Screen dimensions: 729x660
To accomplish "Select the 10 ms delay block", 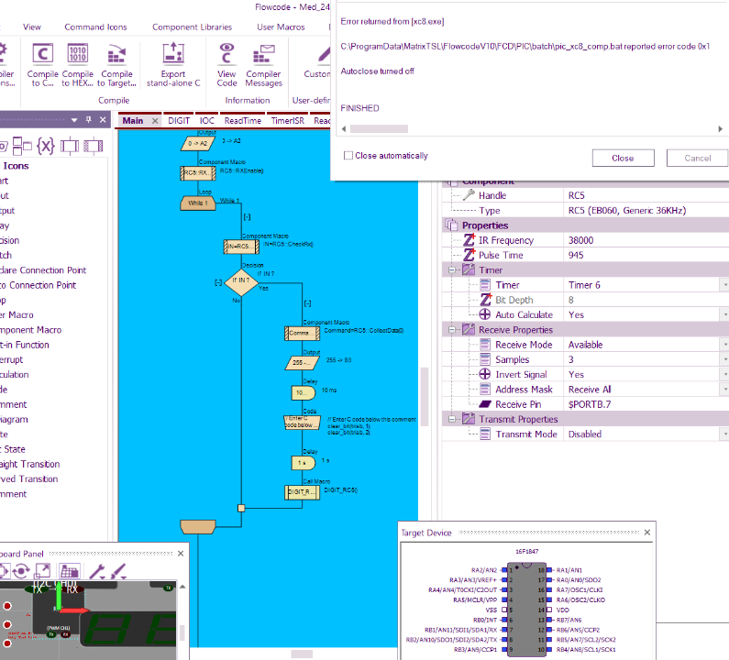I will click(x=304, y=392).
